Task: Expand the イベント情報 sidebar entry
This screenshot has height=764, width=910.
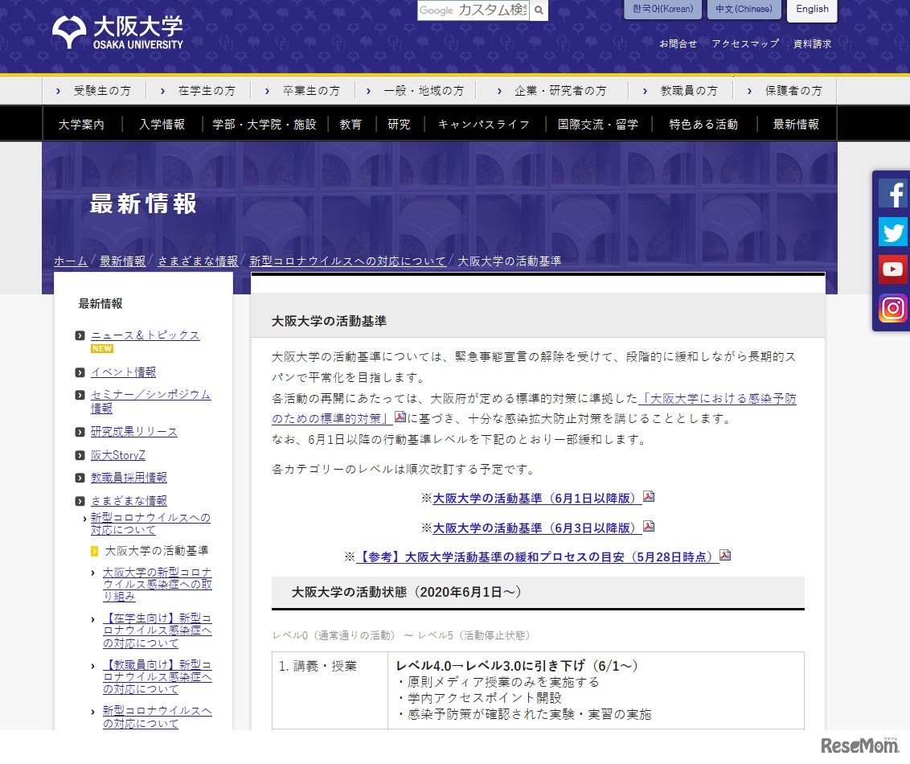Action: tap(124, 372)
